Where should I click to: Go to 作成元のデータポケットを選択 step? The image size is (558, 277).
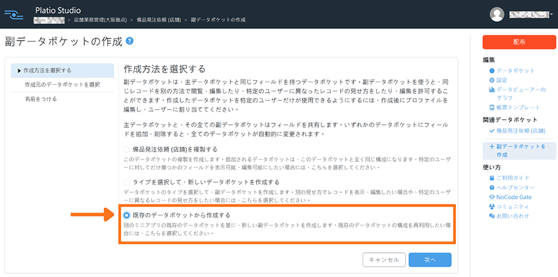click(62, 85)
